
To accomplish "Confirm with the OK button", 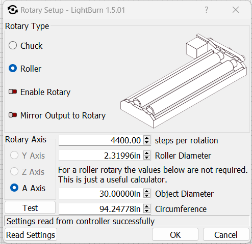I will (x=175, y=235).
